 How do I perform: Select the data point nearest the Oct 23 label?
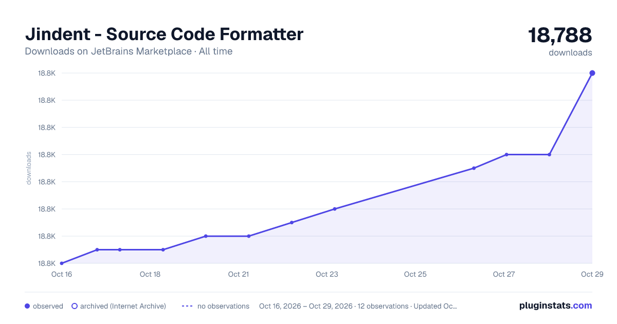[x=334, y=209]
